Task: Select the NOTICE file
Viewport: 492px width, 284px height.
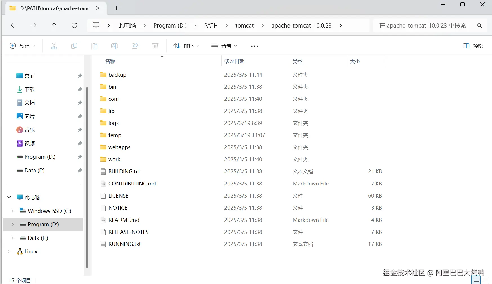Action: (x=242, y=208)
